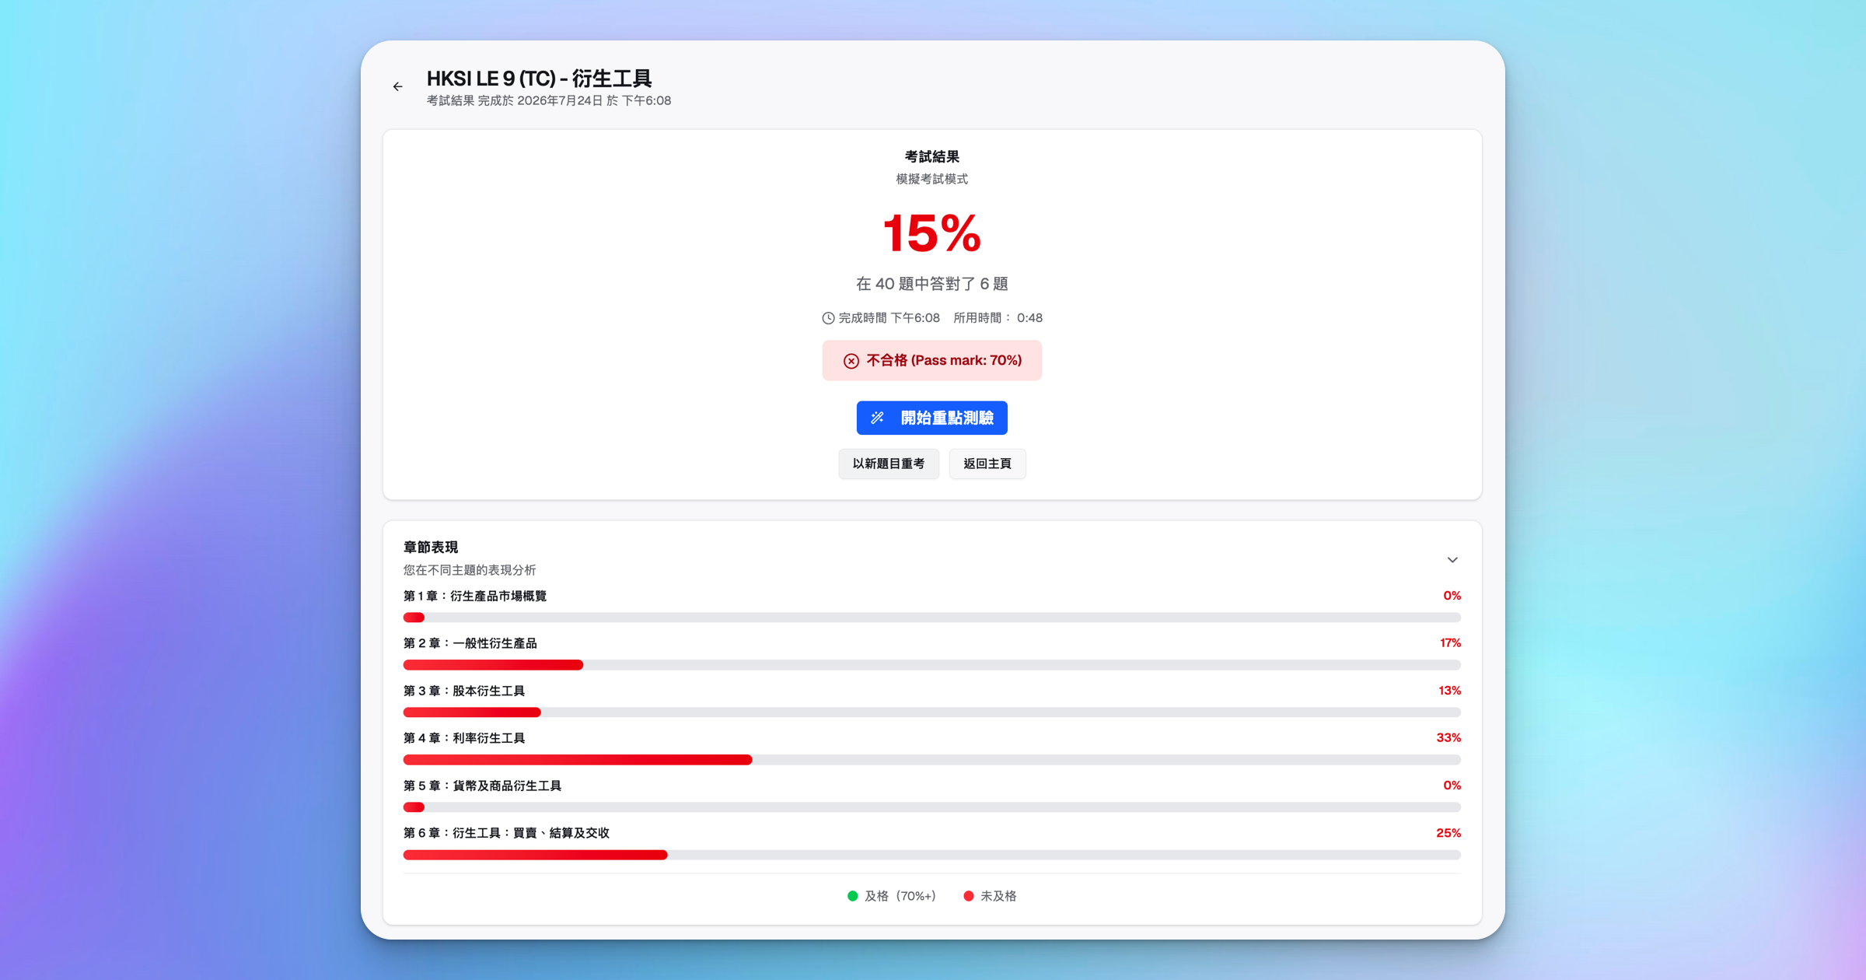Click the 13% value for chapter 3

tap(1449, 691)
